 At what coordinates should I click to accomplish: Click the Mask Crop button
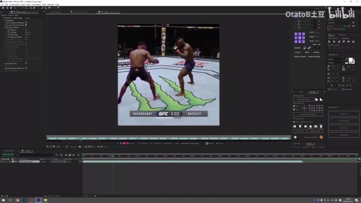(x=344, y=128)
